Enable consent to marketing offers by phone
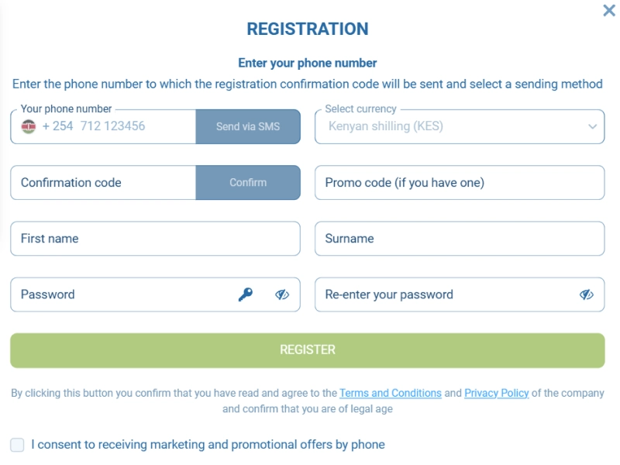The width and height of the screenshot is (620, 465). (17, 445)
